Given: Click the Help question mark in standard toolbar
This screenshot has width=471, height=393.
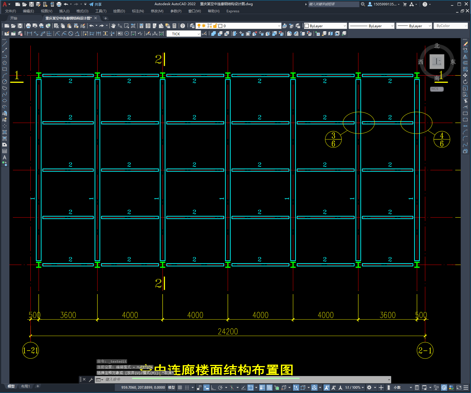Looking at the screenshot, I should (x=183, y=26).
